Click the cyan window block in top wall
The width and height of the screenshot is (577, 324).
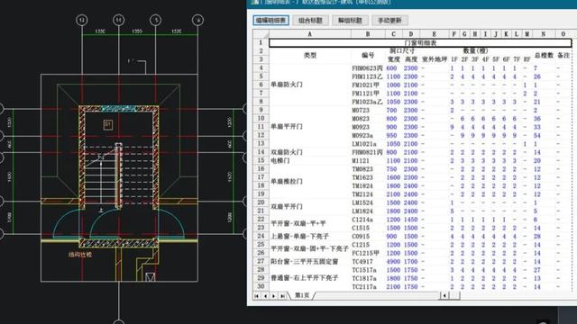118,109
